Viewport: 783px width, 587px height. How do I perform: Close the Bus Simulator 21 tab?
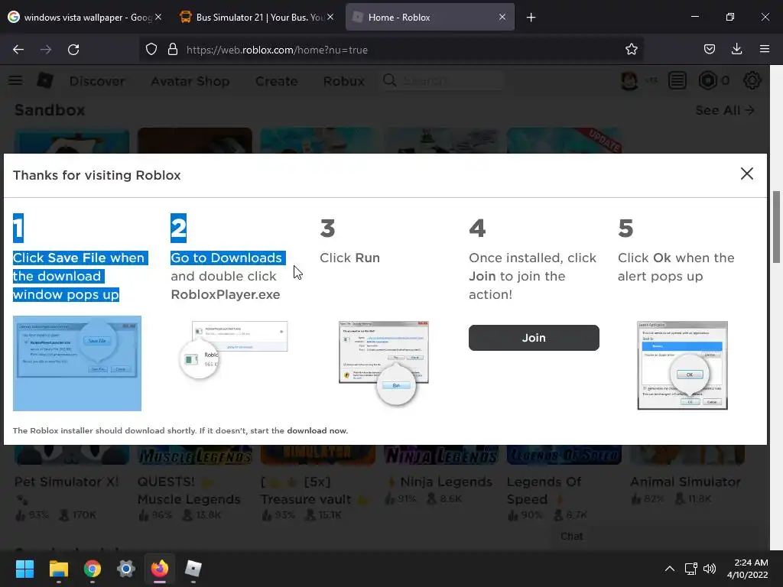click(x=330, y=18)
